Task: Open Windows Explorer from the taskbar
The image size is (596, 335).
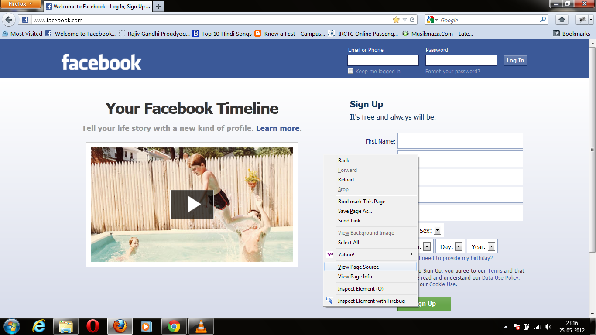Action: 66,326
